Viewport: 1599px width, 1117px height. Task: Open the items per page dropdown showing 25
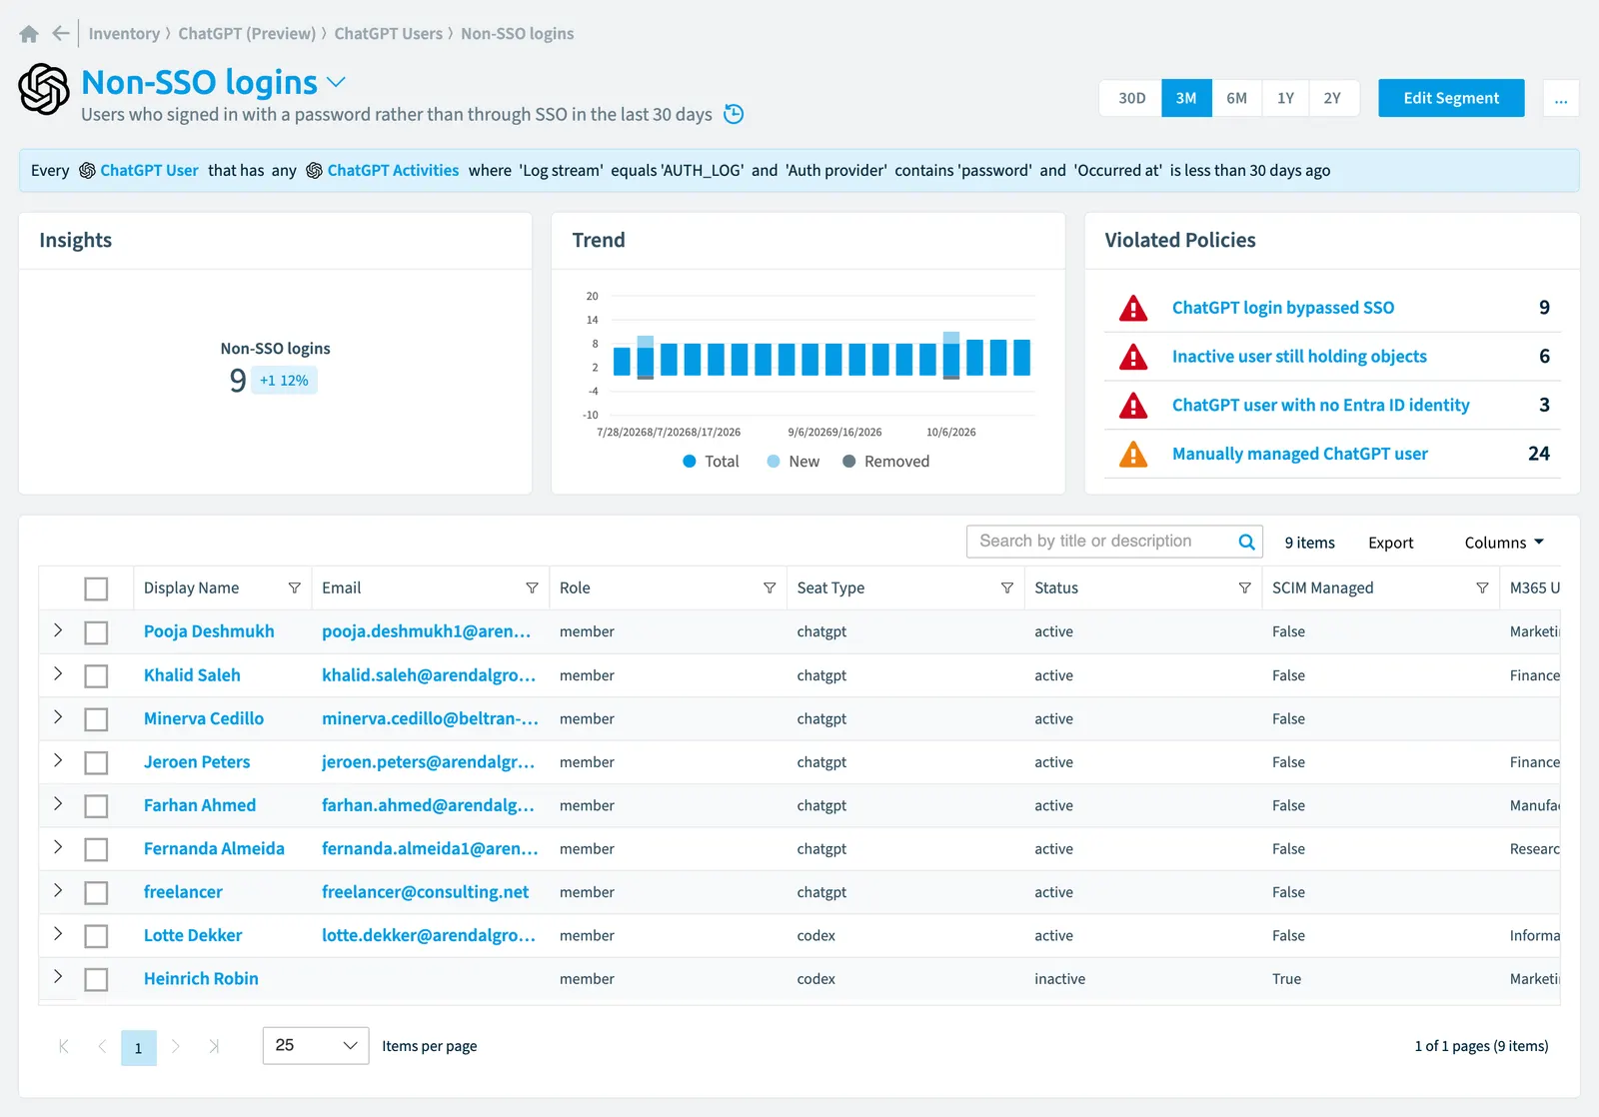316,1045
